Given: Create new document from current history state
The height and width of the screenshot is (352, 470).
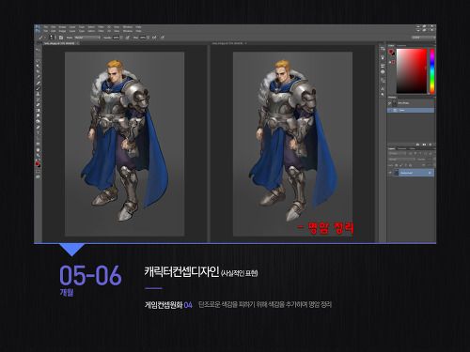Looking at the screenshot, I should tap(417, 145).
